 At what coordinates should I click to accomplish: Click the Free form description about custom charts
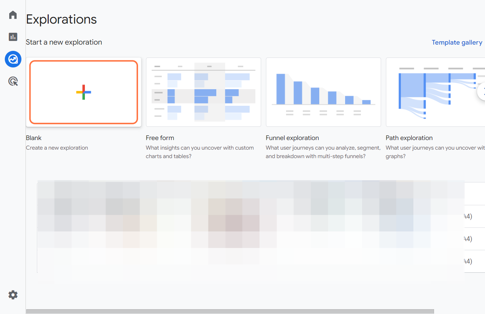coord(200,152)
